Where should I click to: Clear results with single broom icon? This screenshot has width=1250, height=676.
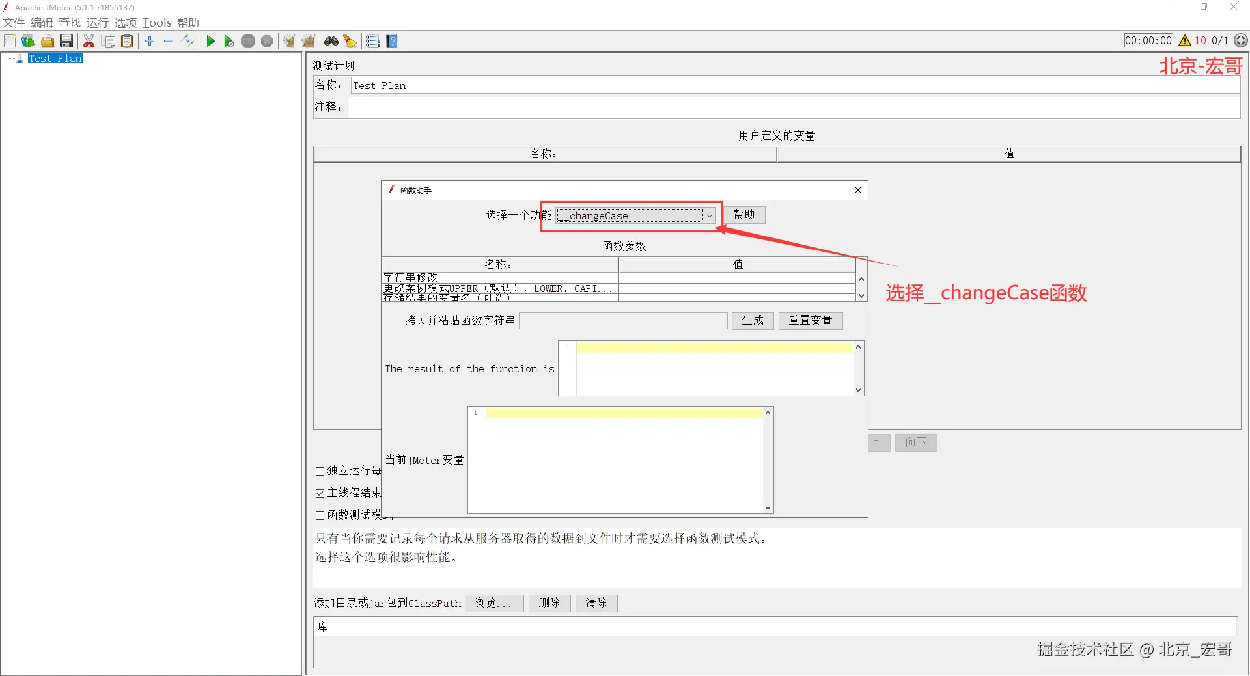(289, 41)
